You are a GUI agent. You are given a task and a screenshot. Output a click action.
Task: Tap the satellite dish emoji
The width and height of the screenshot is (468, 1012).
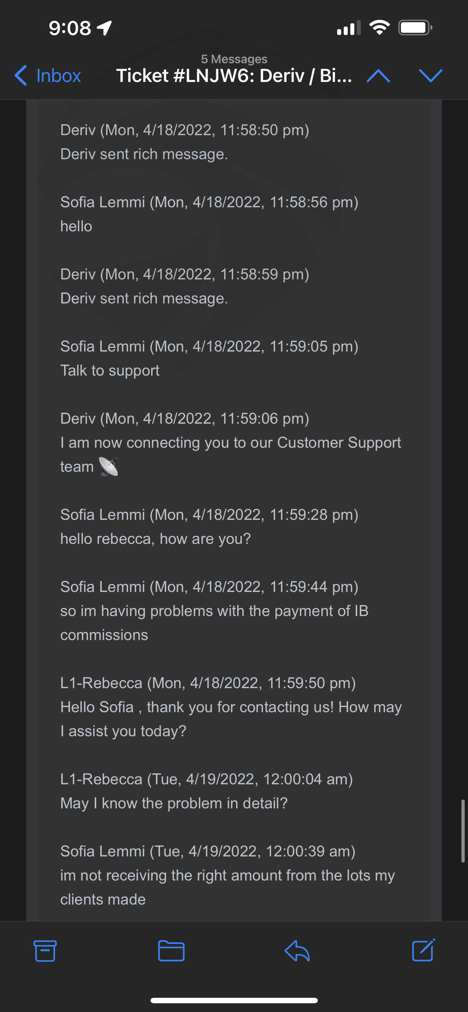(x=109, y=467)
